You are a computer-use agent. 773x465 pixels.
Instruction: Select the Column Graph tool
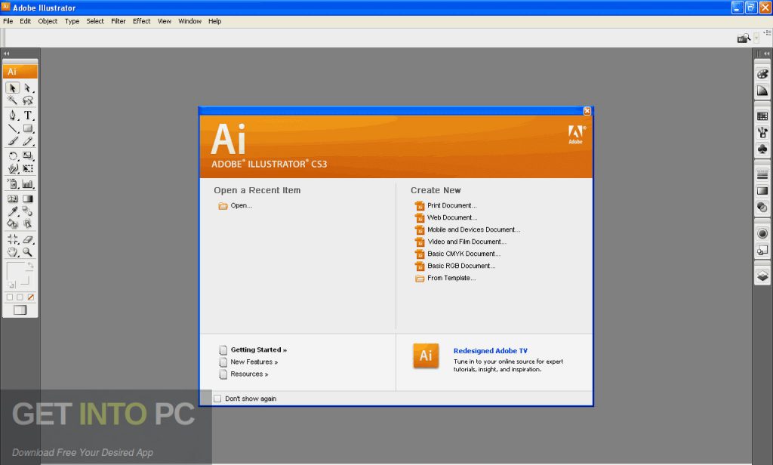28,184
